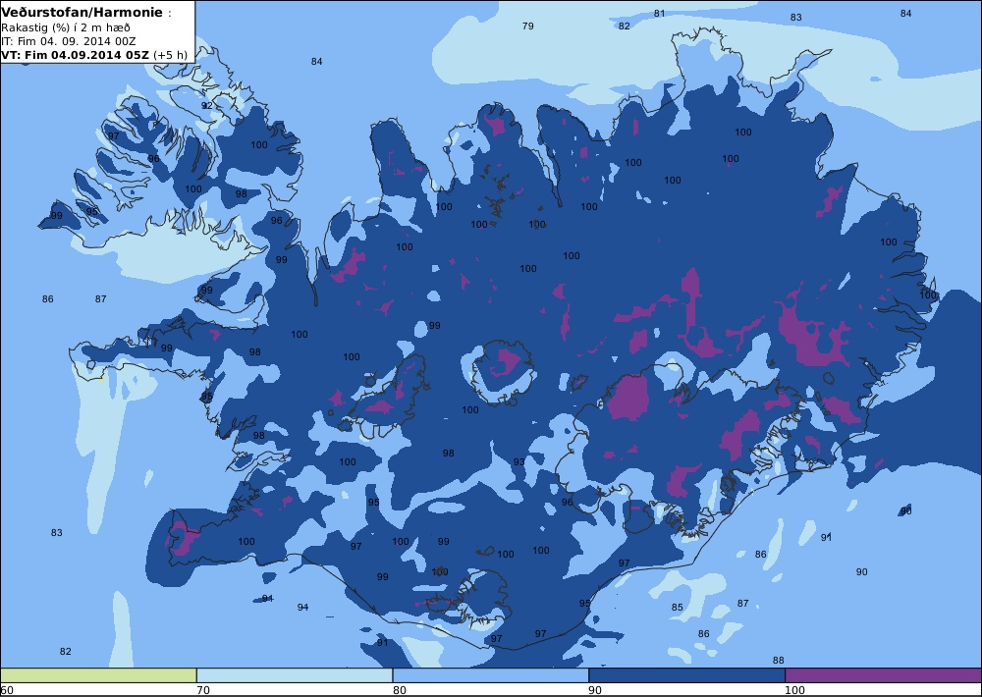Viewport: 982px width, 697px height.
Task: Click the 'Veðurstofan/Harmonie' title text
Action: [x=82, y=12]
